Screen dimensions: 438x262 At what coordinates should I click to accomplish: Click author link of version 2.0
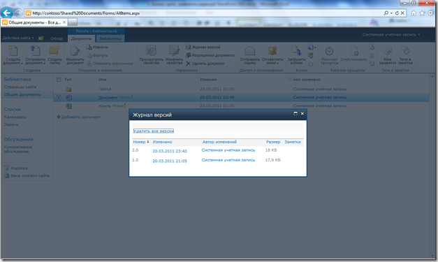click(228, 150)
